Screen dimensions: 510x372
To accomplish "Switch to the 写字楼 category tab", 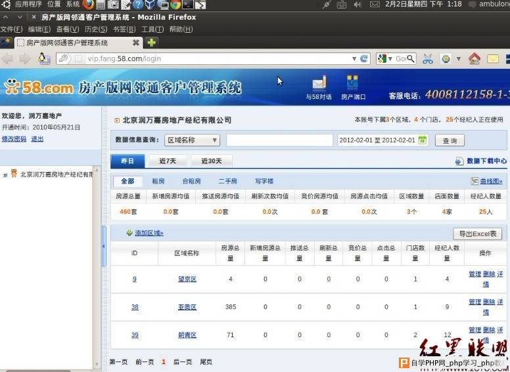I will click(x=264, y=181).
